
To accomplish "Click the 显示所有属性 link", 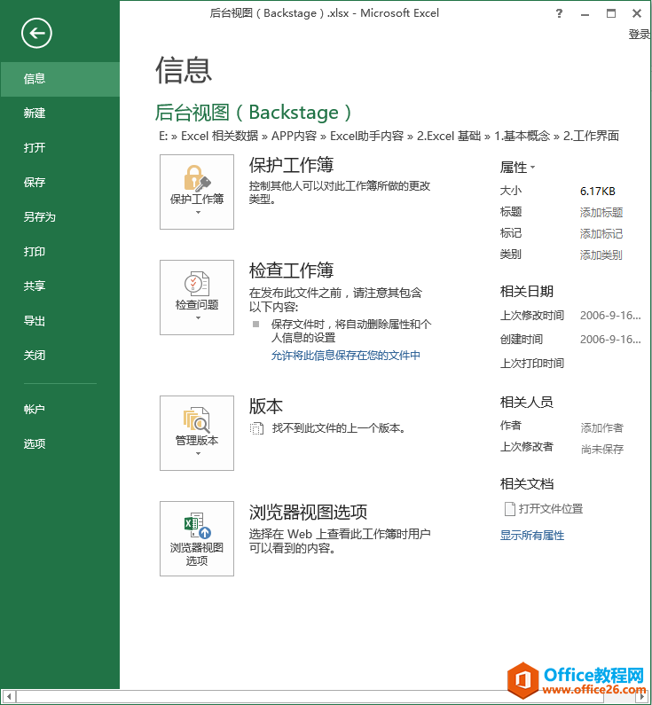I will click(x=532, y=536).
